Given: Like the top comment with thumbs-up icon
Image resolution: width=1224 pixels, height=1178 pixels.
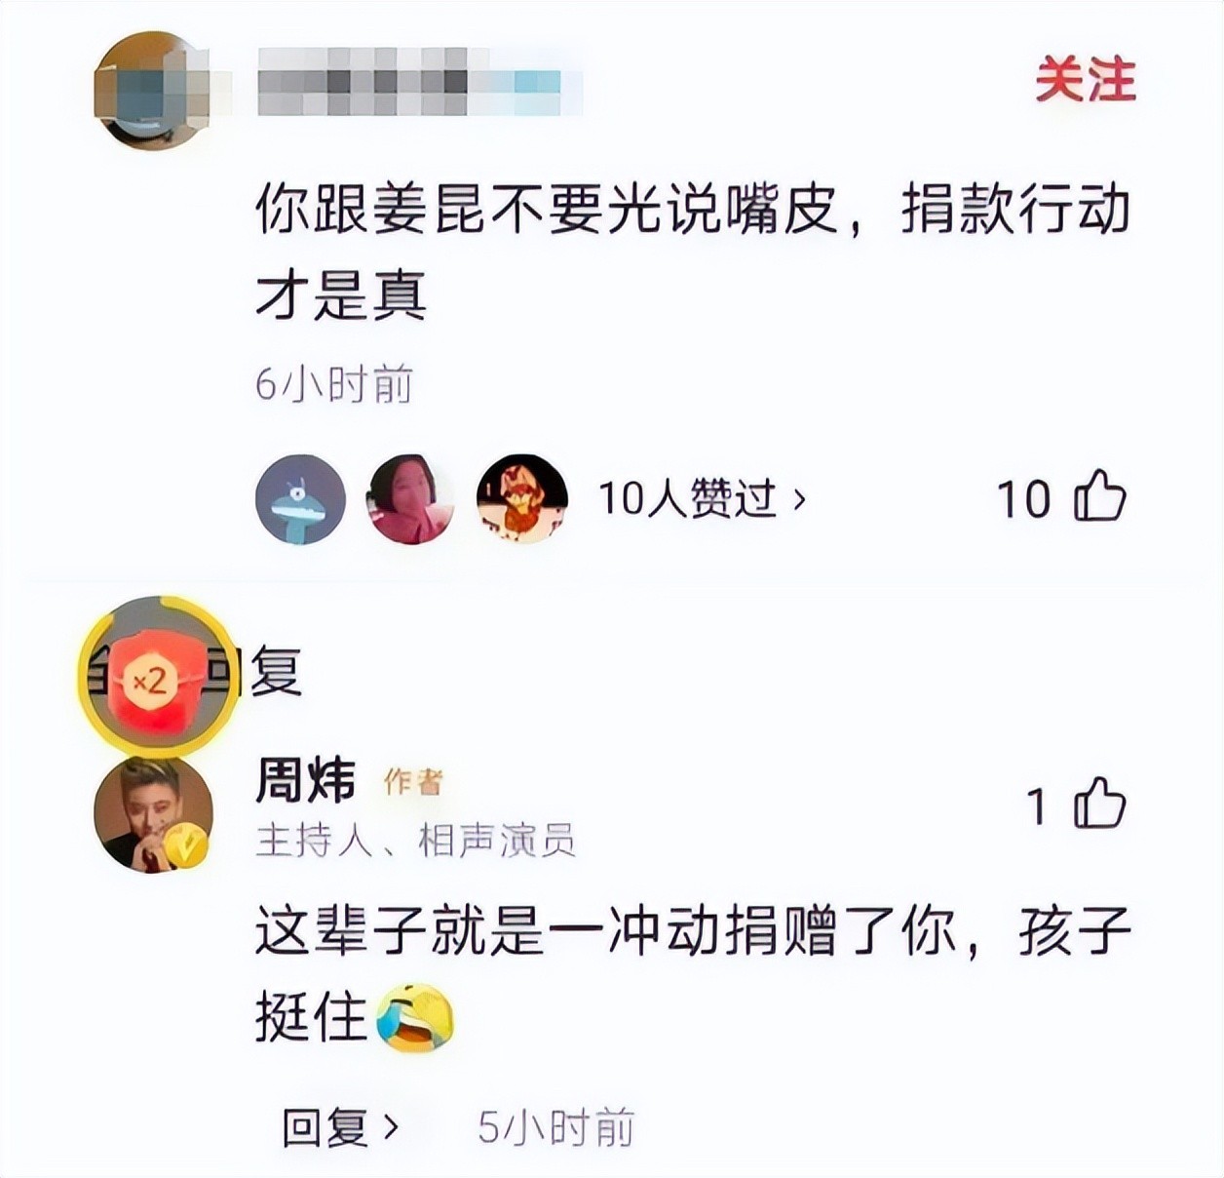Looking at the screenshot, I should [1099, 497].
